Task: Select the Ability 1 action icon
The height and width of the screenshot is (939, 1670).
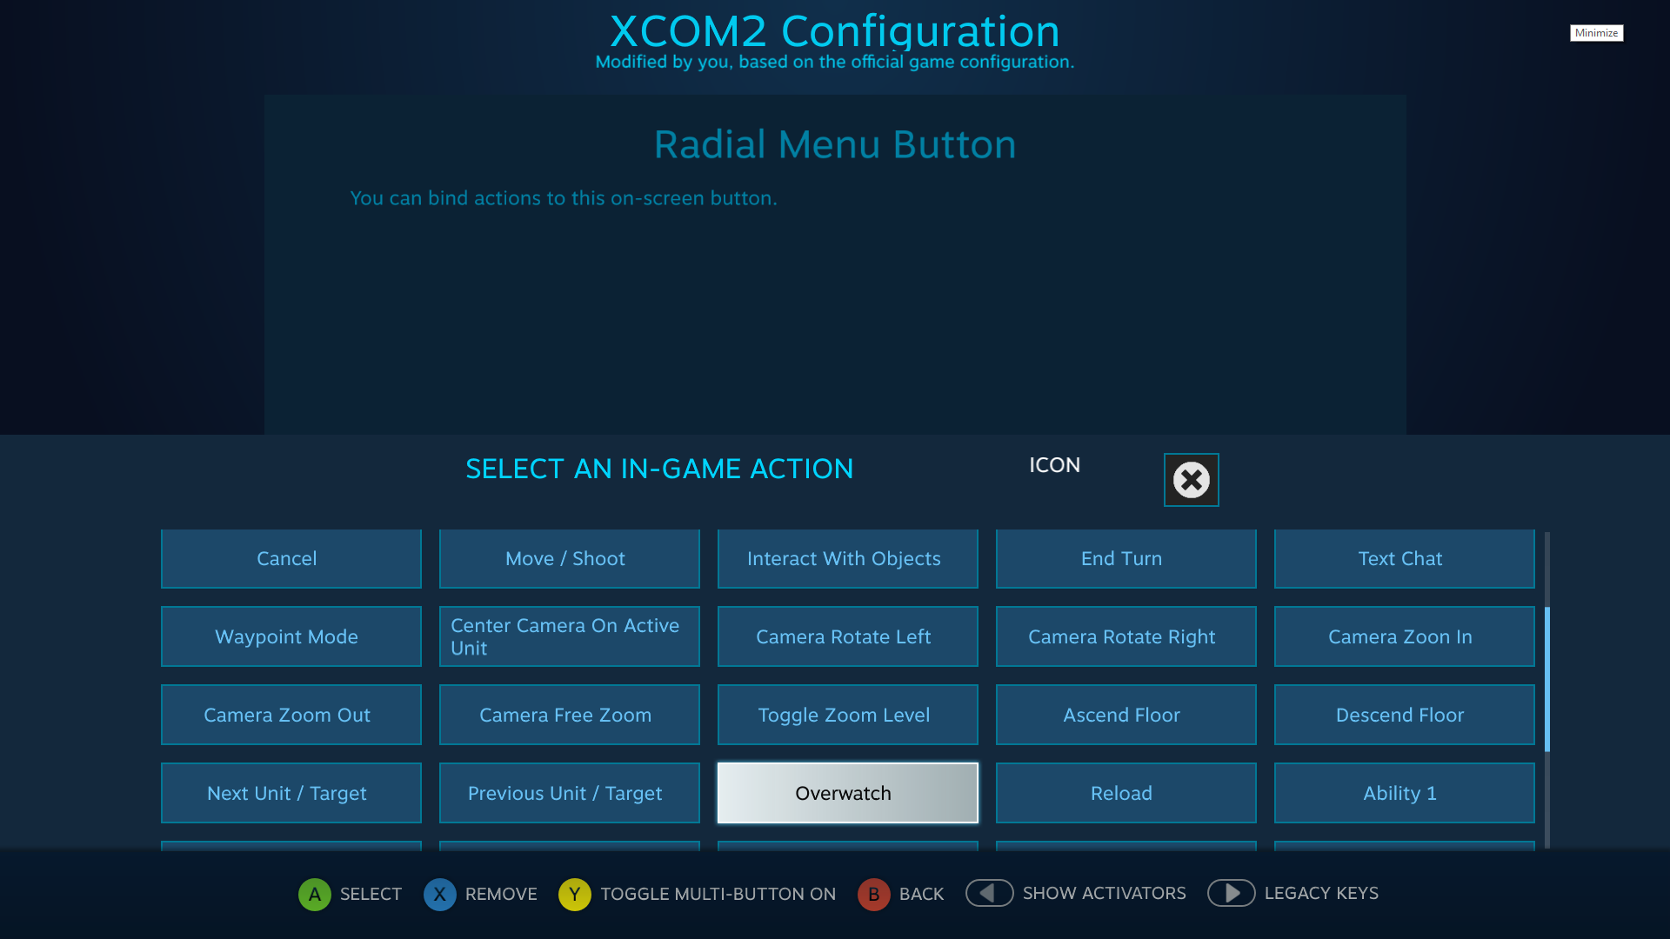Action: (1399, 792)
